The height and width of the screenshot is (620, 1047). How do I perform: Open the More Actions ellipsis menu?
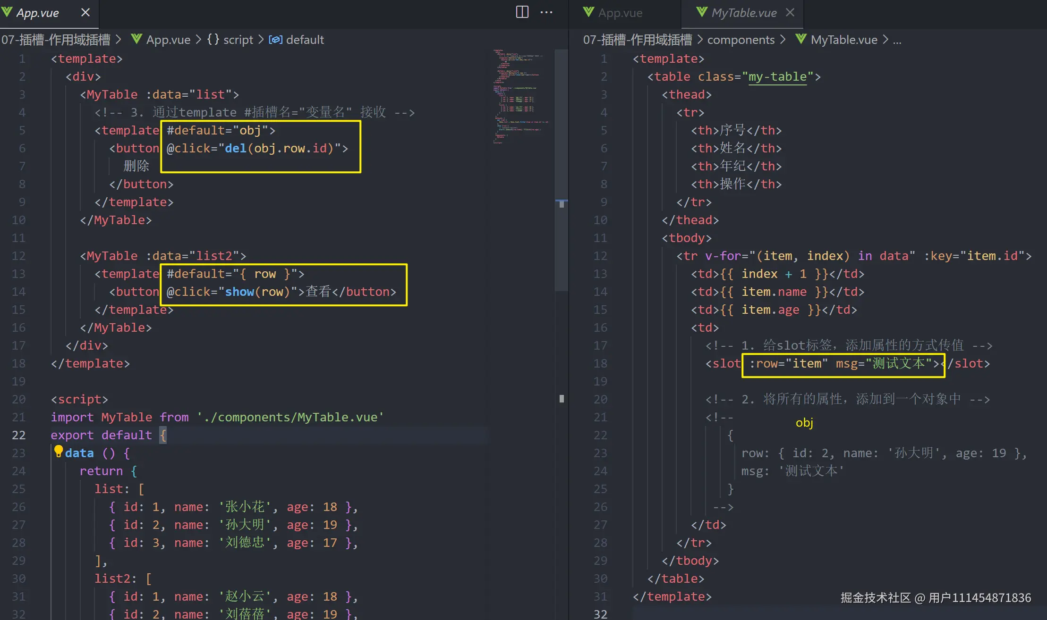pos(546,12)
